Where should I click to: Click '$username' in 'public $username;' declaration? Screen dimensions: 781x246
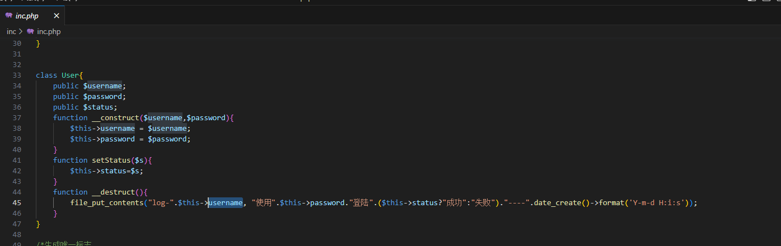pyautogui.click(x=102, y=86)
